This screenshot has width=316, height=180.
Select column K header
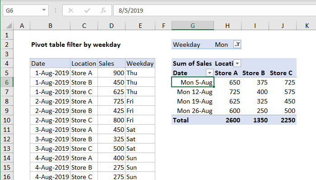[307, 26]
